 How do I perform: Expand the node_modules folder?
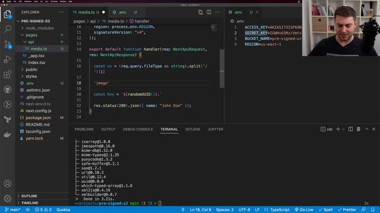pyautogui.click(x=40, y=28)
